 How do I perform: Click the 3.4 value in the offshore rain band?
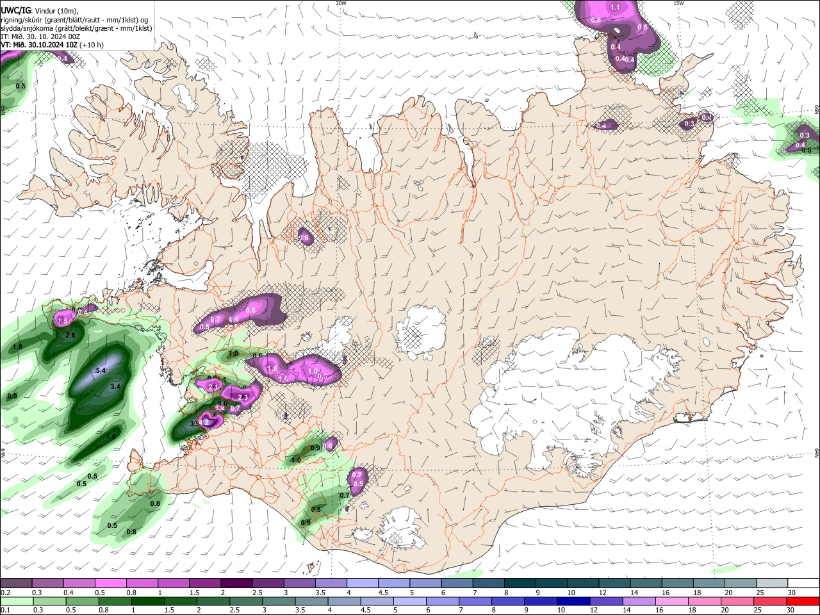click(x=115, y=386)
